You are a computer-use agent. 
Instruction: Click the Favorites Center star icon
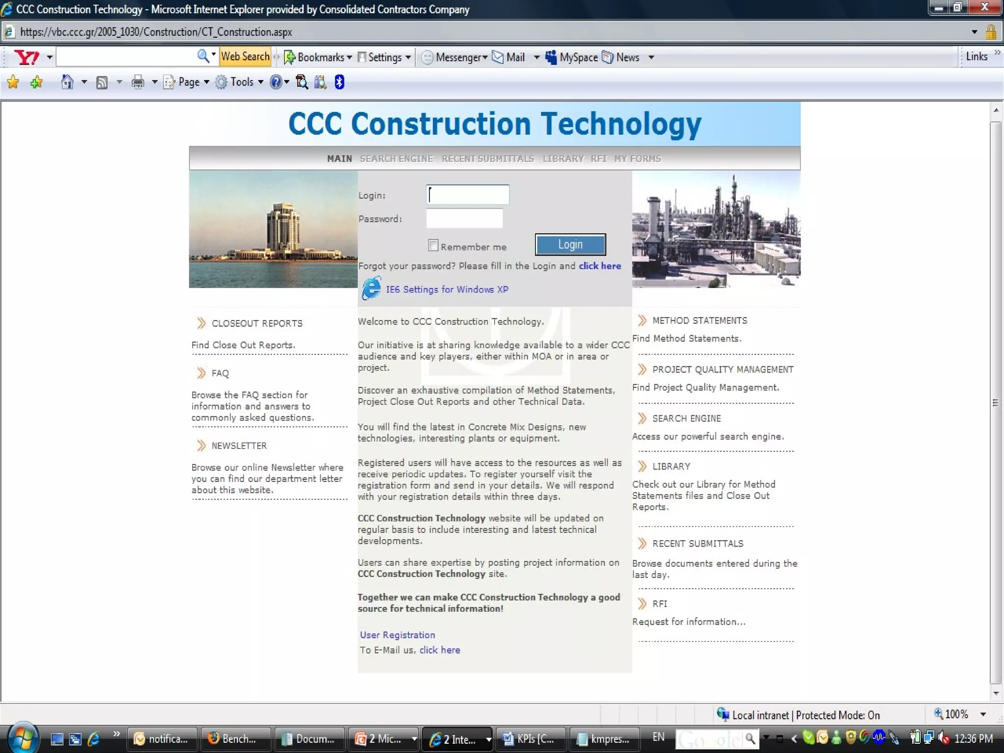[x=13, y=82]
